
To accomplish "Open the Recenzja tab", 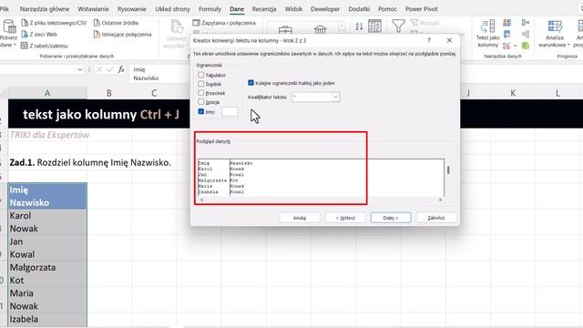I will click(264, 8).
